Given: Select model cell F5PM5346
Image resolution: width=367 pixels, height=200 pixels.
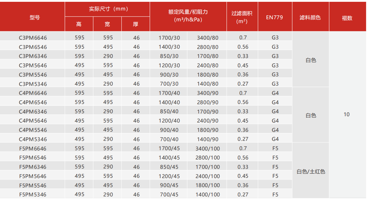Looking at the screenshot, I should point(33,195).
